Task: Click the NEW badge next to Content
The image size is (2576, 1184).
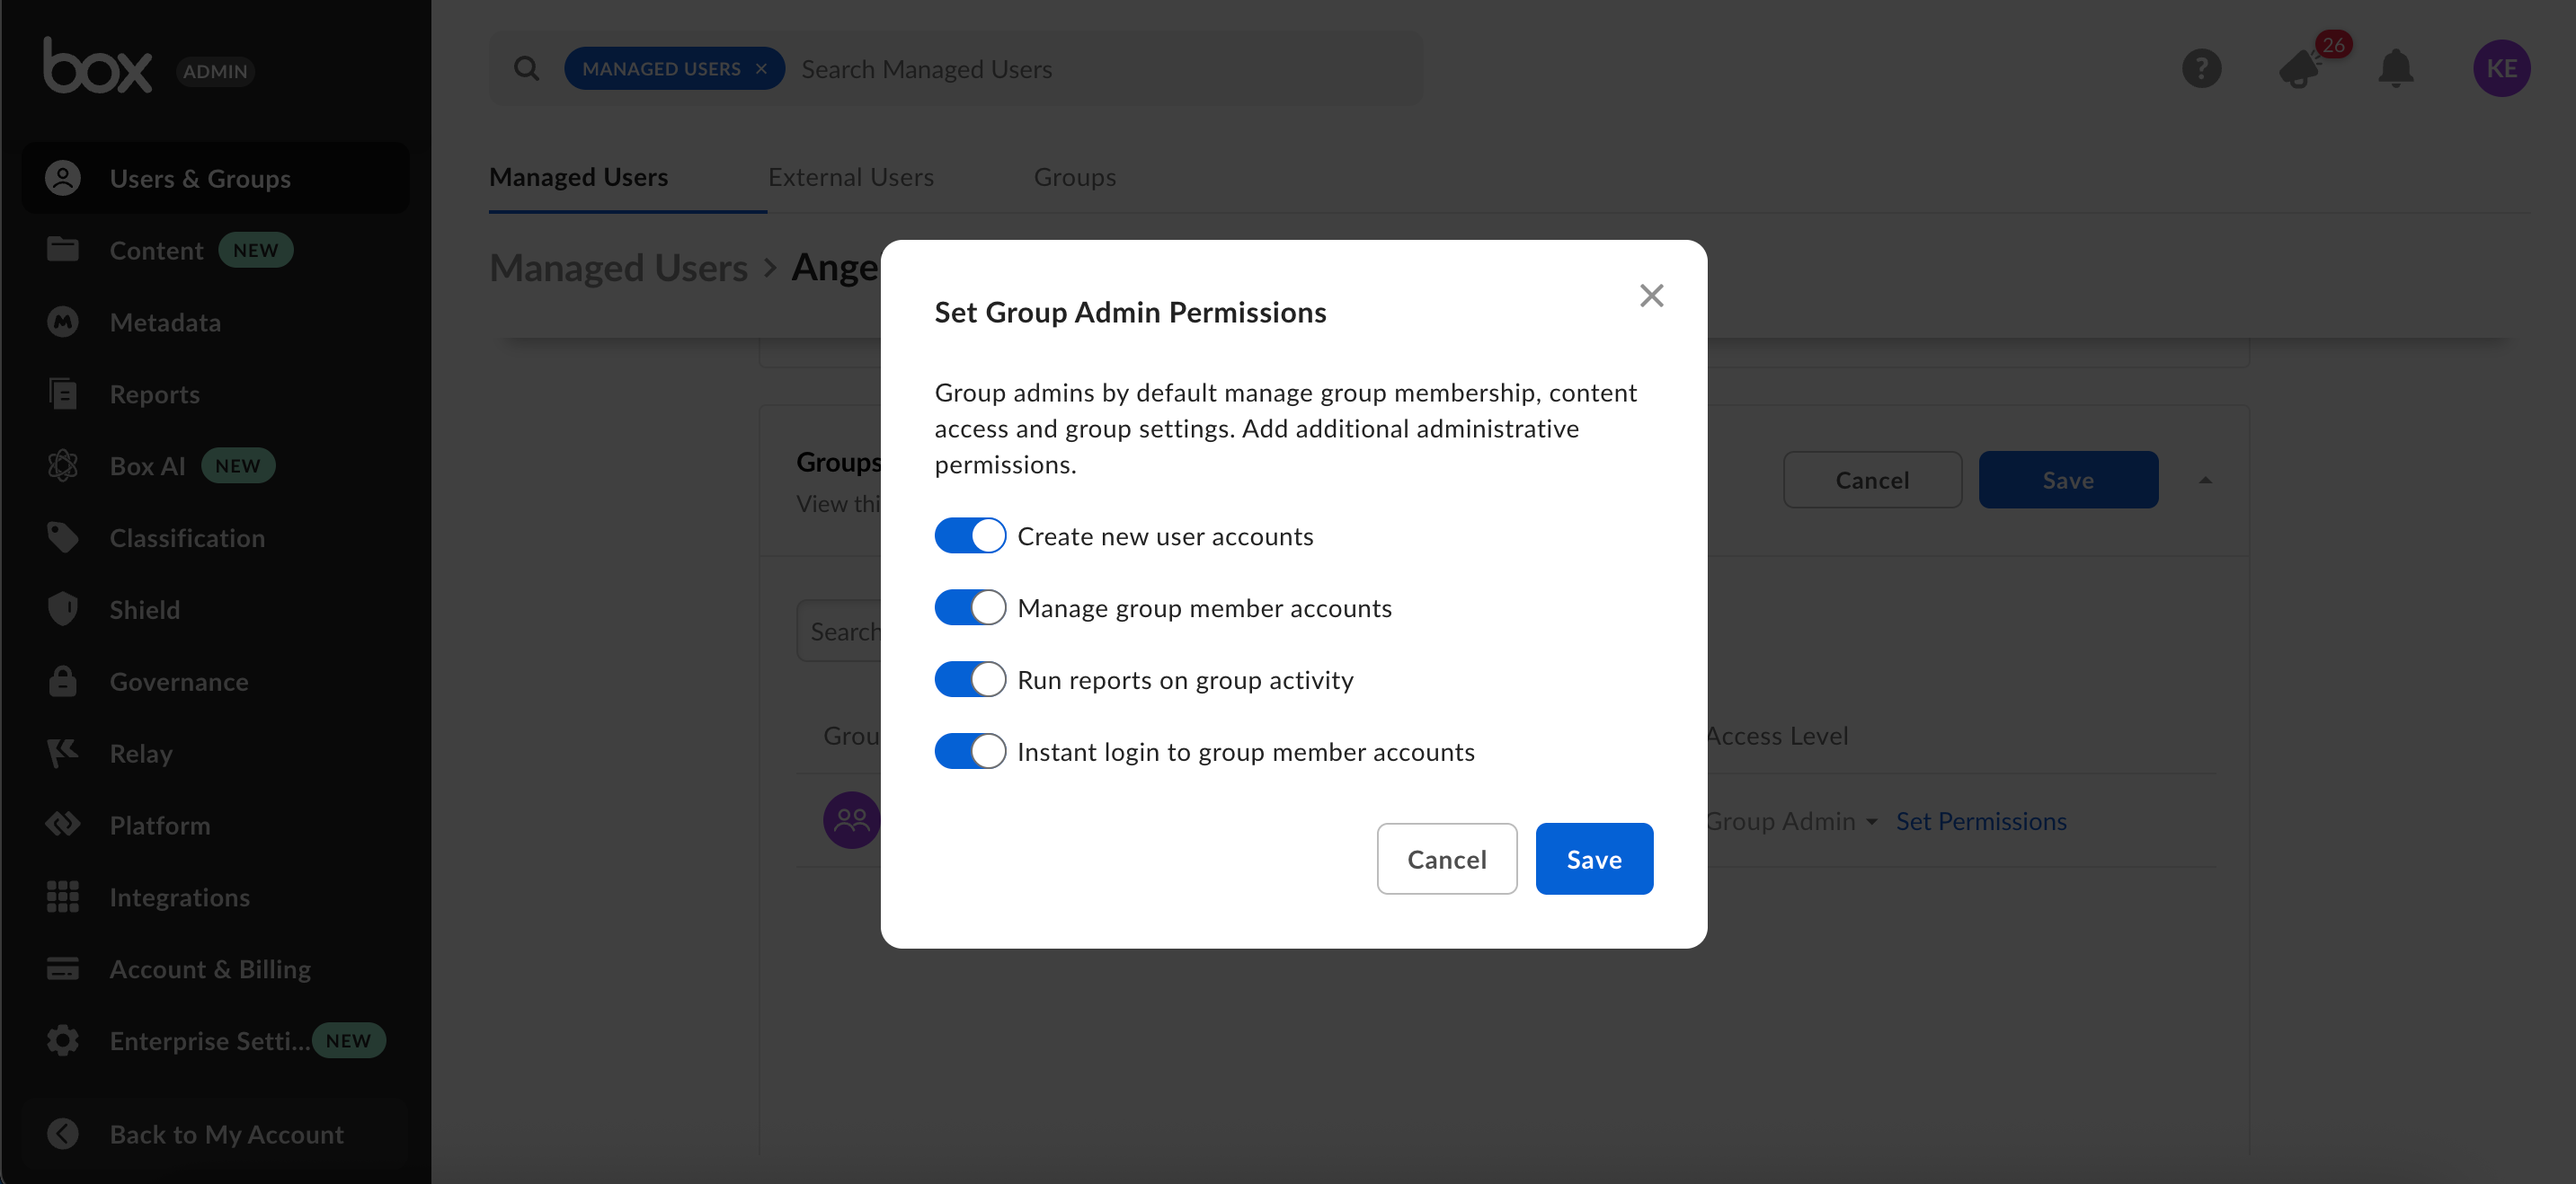Action: [256, 250]
